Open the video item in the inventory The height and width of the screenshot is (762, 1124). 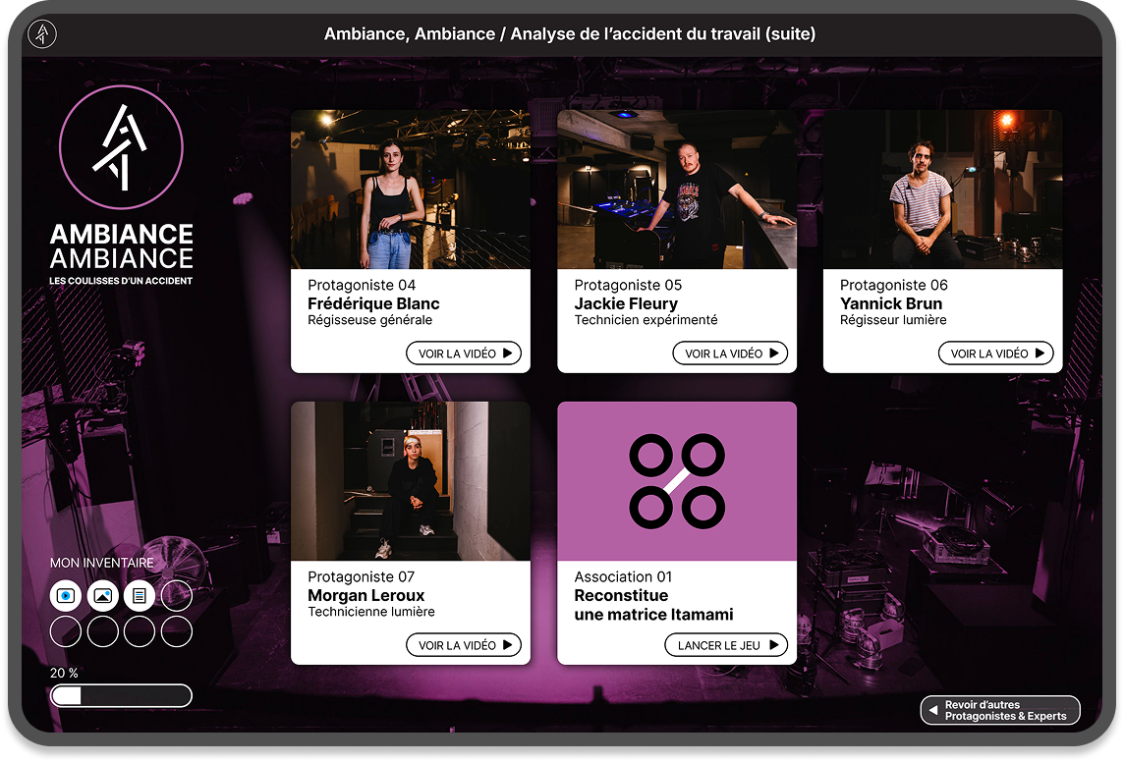pos(66,595)
